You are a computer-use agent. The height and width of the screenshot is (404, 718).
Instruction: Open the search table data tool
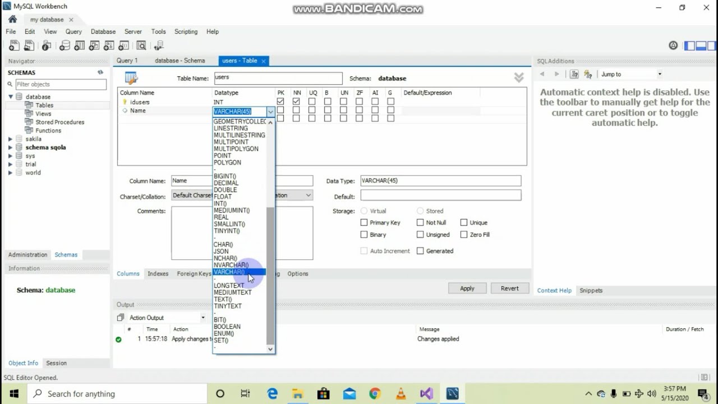[141, 45]
